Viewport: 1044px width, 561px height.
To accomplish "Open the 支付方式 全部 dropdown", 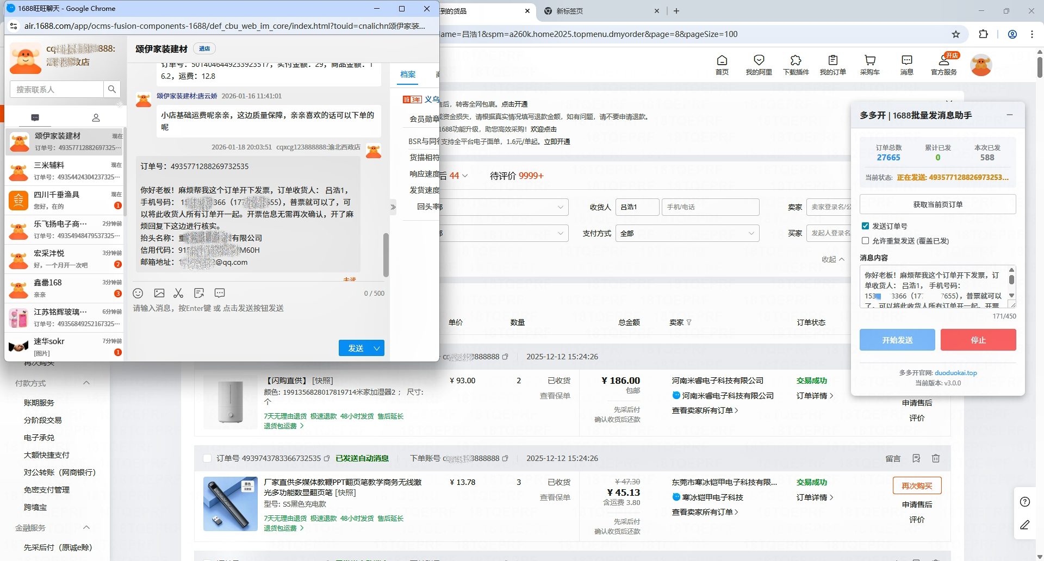I will pos(687,233).
